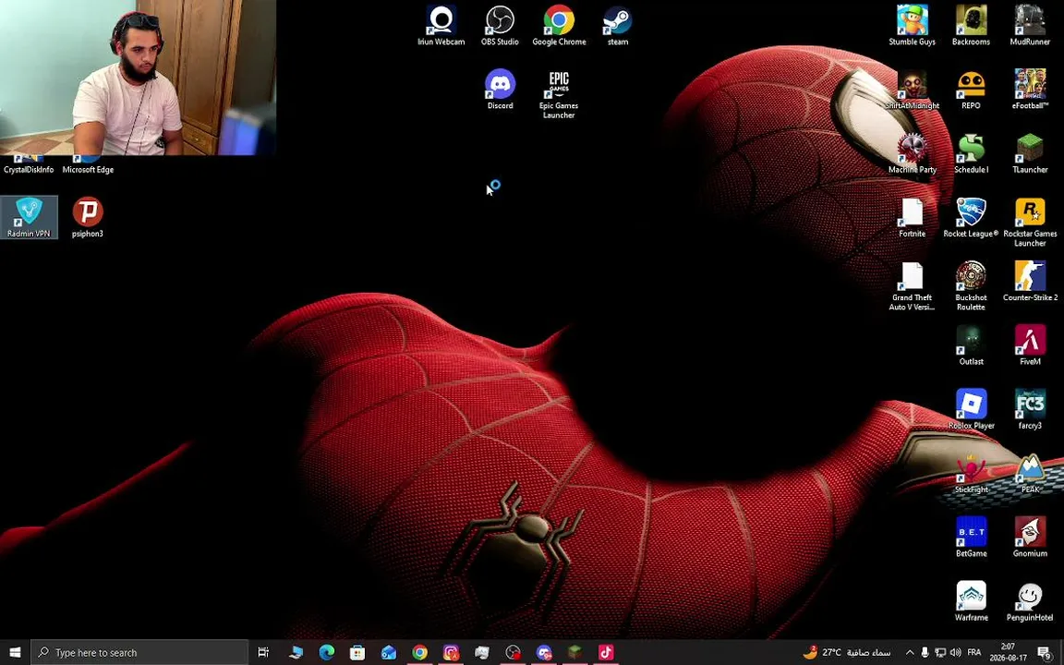Select the Buckshot Roulette desktop icon
The width and height of the screenshot is (1064, 665).
pyautogui.click(x=971, y=285)
